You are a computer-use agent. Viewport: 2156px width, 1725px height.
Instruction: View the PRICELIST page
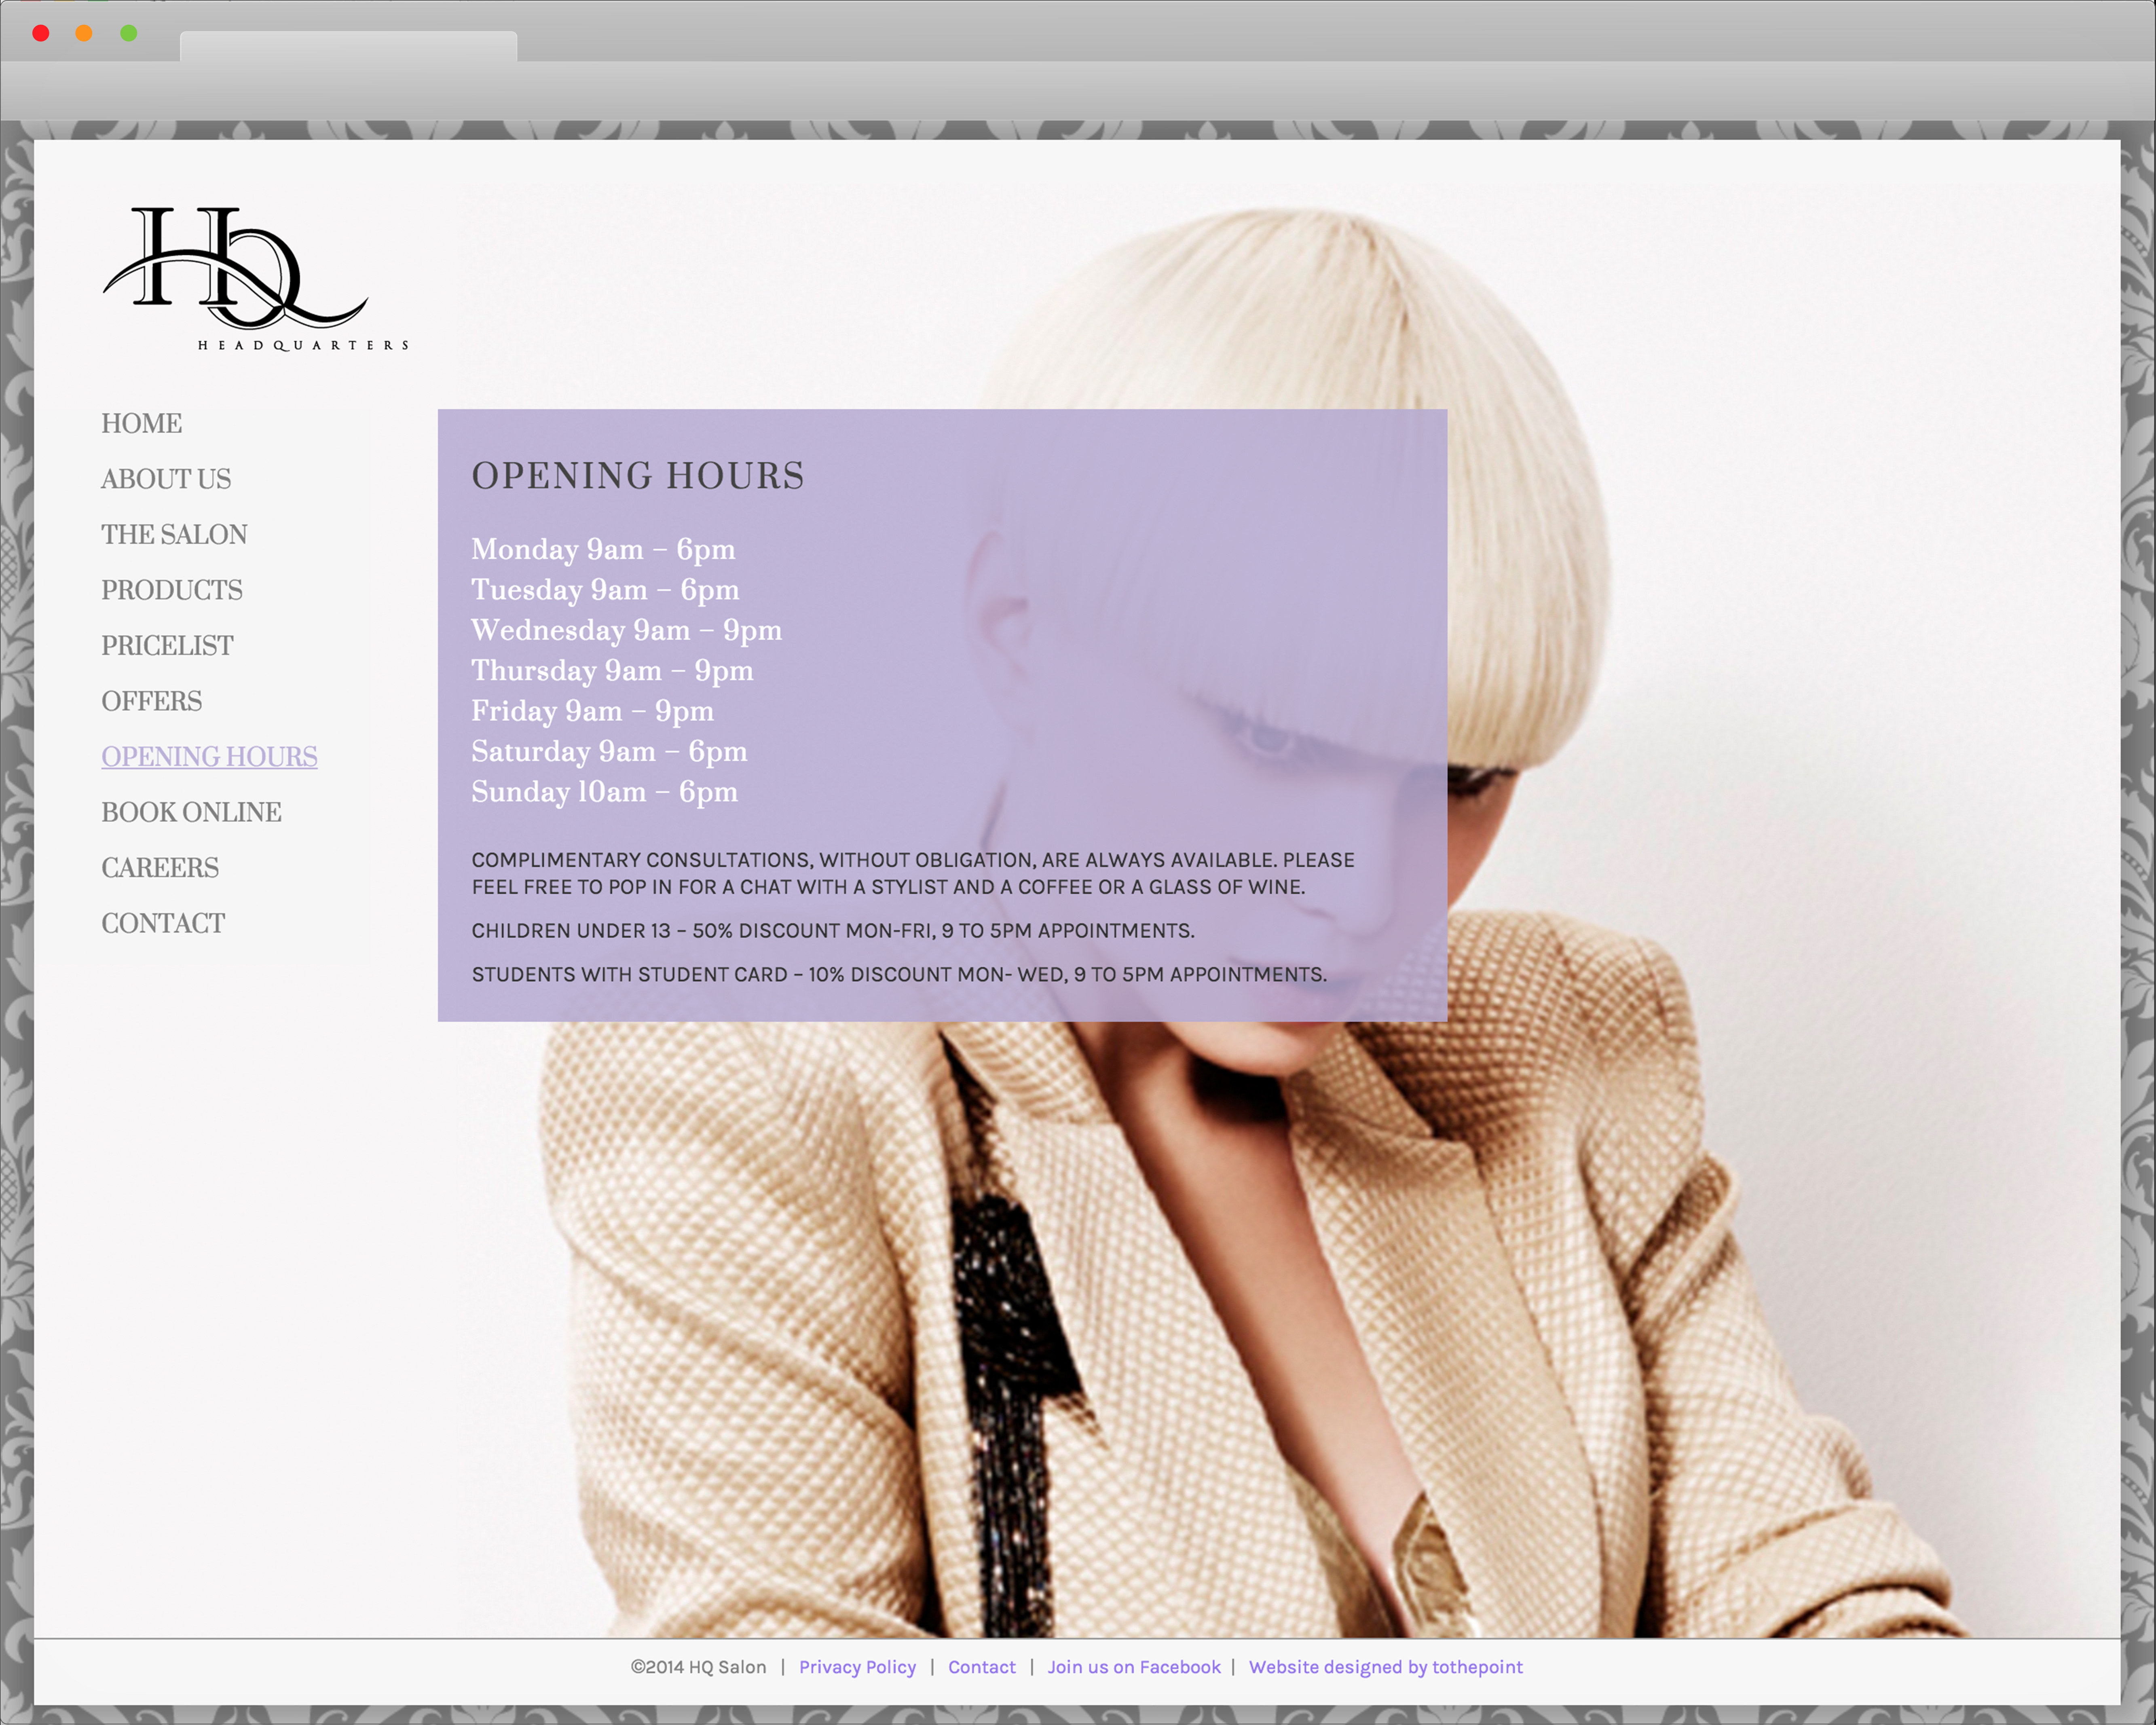167,646
